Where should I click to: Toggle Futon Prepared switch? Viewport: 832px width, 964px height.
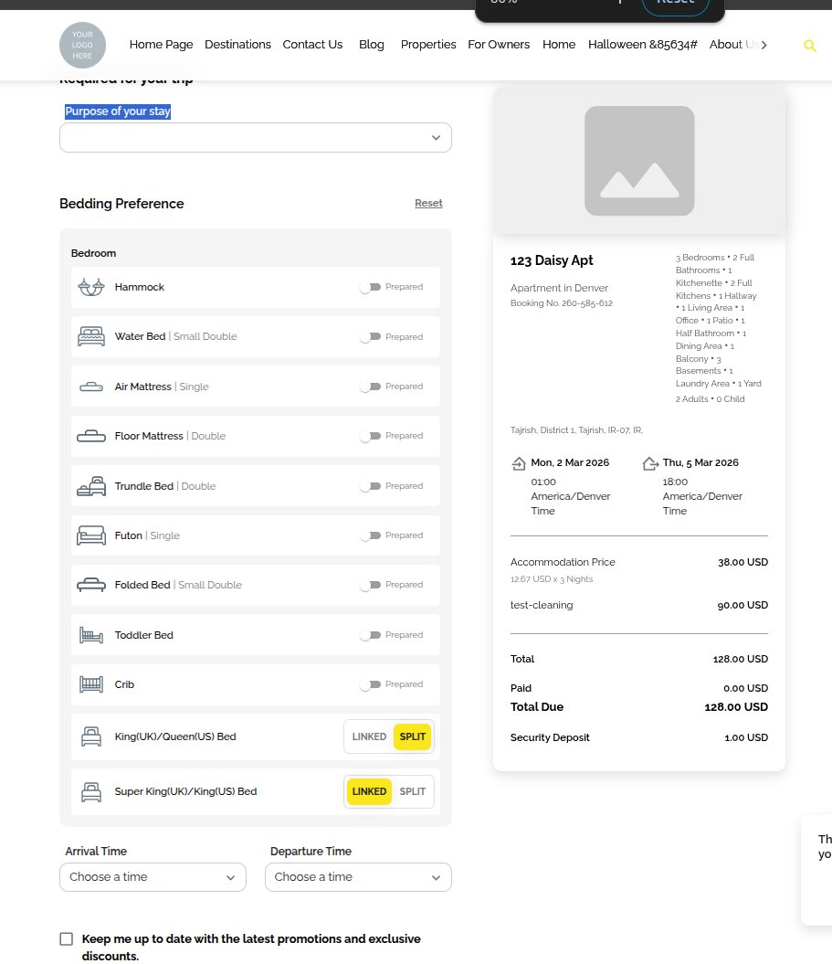click(x=370, y=535)
